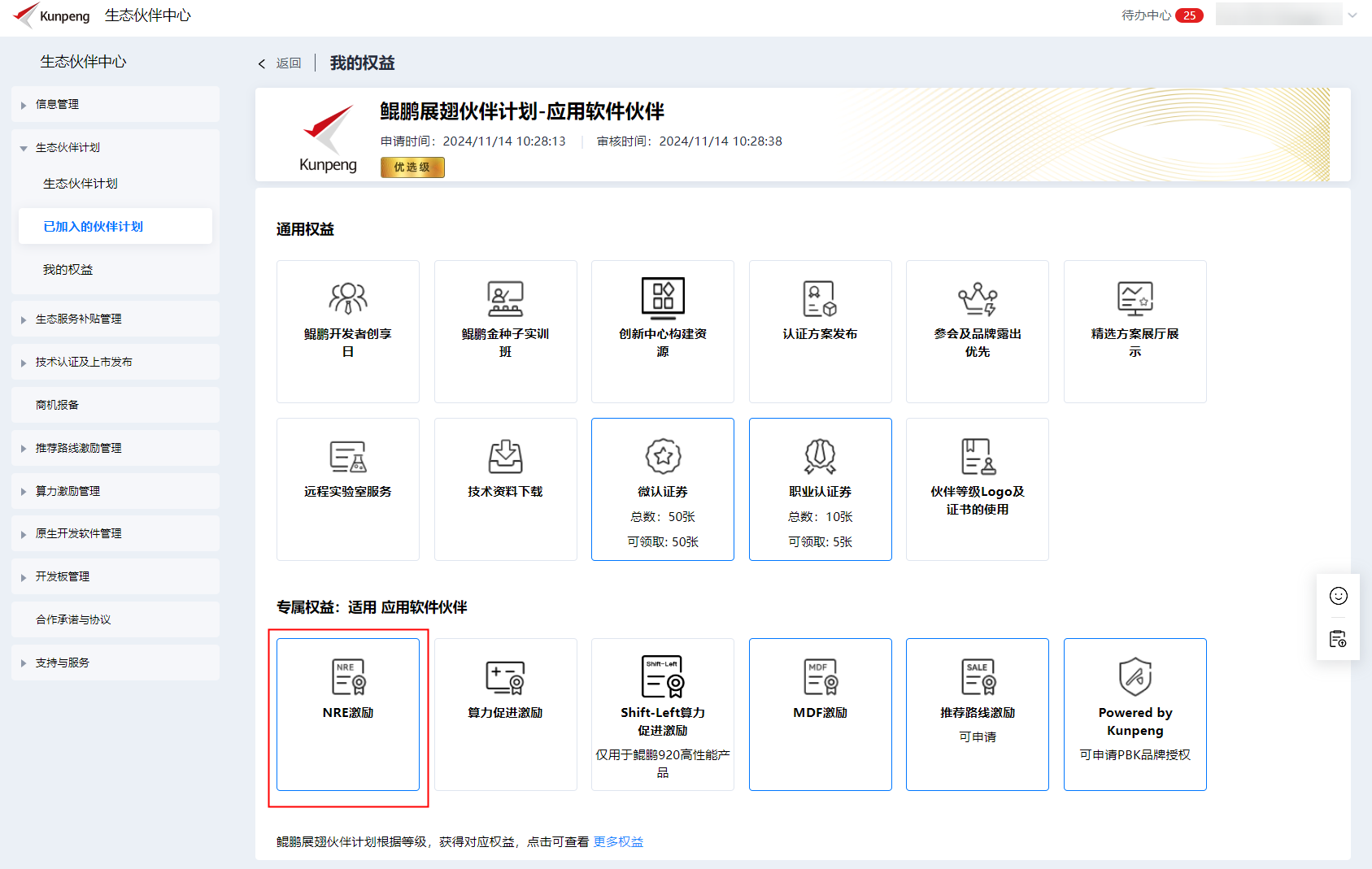1372x869 pixels.
Task: Open 精选方案展厅展示 icon
Action: (1135, 298)
